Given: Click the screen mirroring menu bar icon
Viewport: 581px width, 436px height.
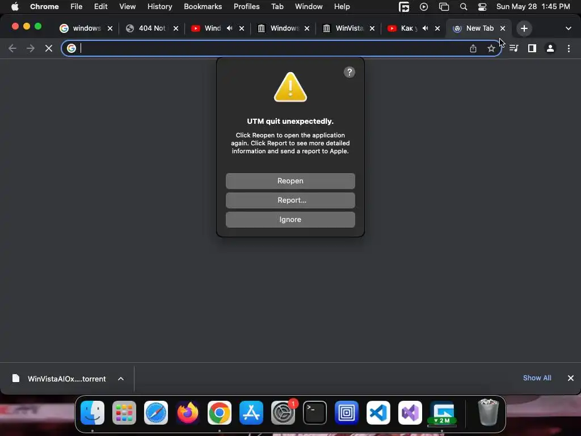Looking at the screenshot, I should tap(444, 7).
